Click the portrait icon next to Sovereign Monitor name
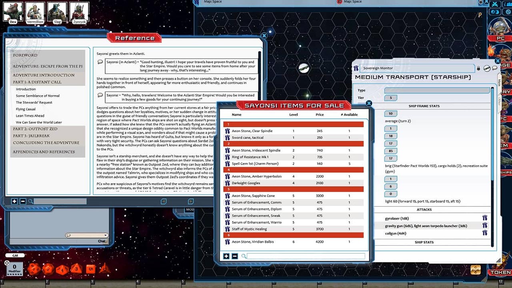The image size is (512, 288). point(356,68)
